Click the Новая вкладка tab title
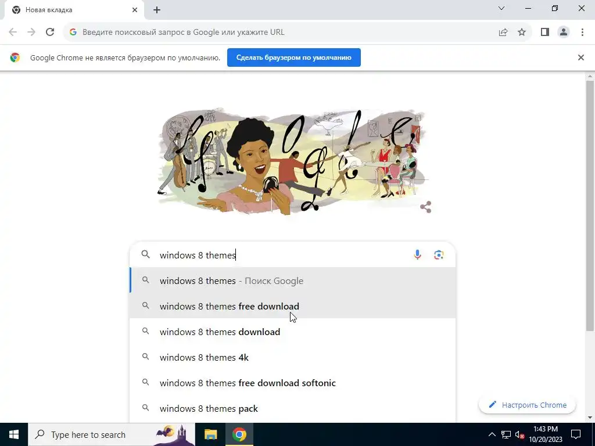This screenshot has height=446, width=595. click(49, 10)
